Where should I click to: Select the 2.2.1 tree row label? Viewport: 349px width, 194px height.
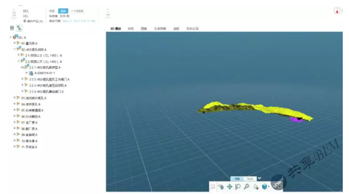(x=45, y=67)
